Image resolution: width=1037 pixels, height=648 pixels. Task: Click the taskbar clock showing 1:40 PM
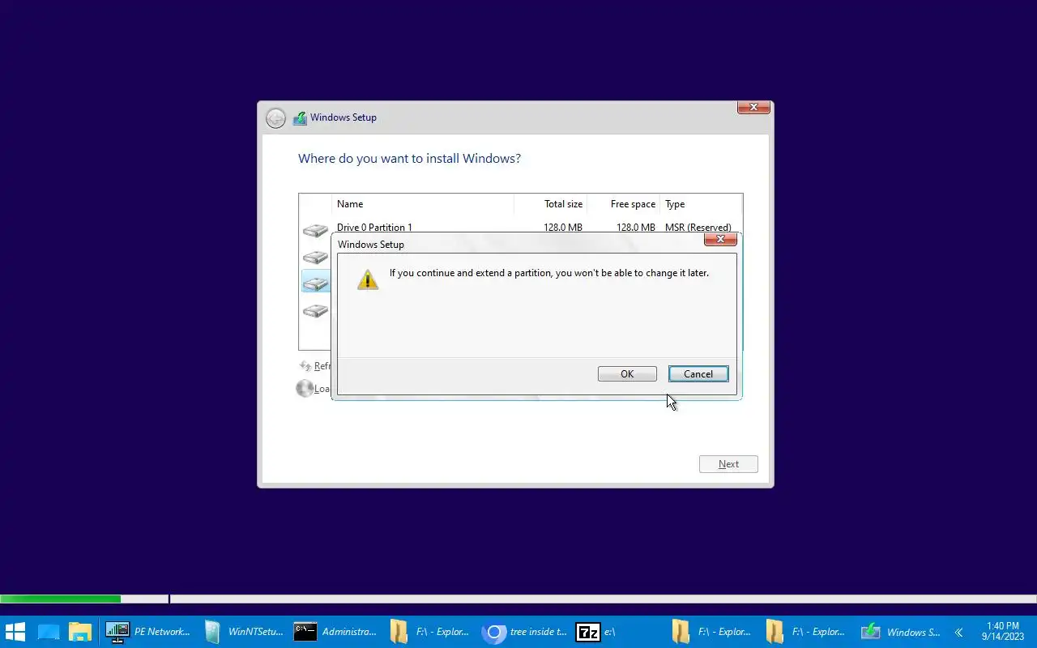pyautogui.click(x=1003, y=632)
